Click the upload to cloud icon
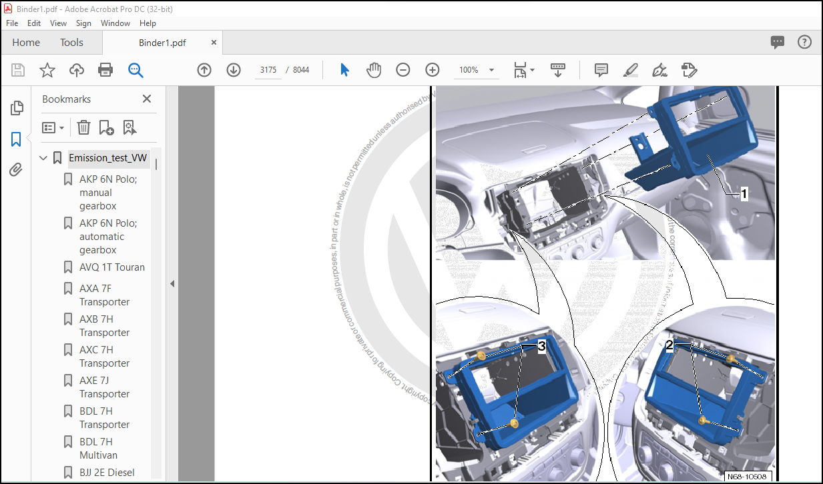Viewport: 823px width, 484px height. [77, 70]
